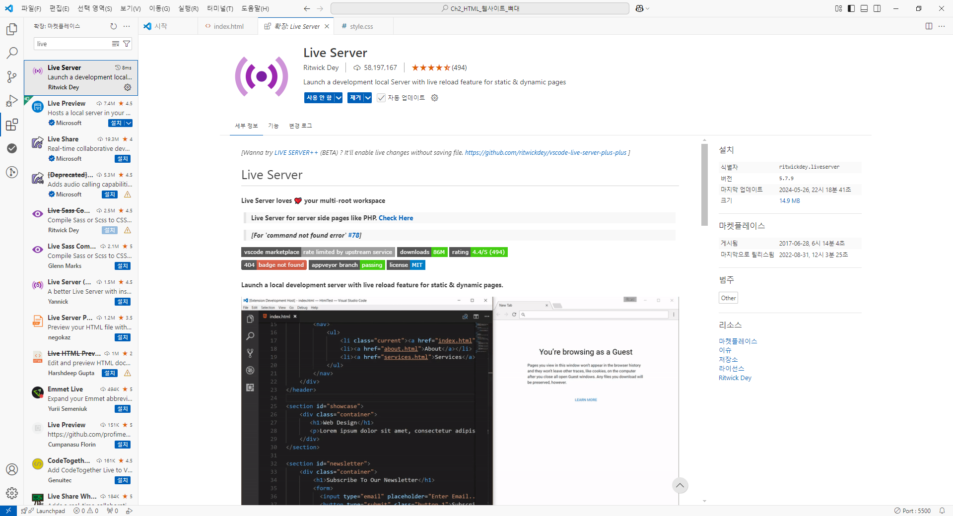Viewport: 953px width, 516px height.
Task: Toggle primary side bar visibility
Action: click(851, 8)
